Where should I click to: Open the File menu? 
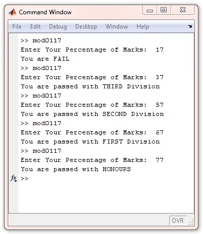17,27
